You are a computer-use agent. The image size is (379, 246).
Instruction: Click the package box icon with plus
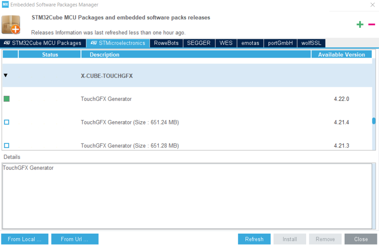tap(11, 25)
